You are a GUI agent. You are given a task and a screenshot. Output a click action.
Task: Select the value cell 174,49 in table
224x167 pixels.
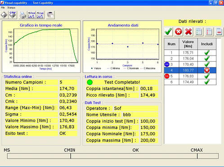coord(188,82)
